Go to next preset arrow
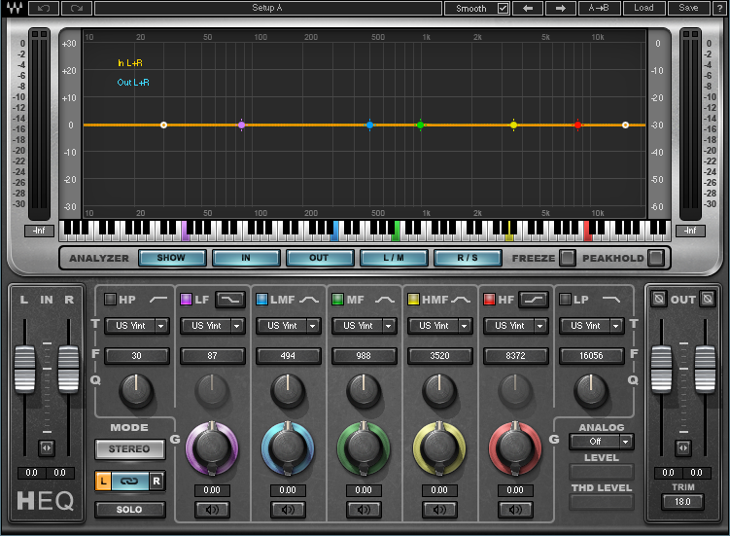Image resolution: width=730 pixels, height=536 pixels. click(561, 8)
